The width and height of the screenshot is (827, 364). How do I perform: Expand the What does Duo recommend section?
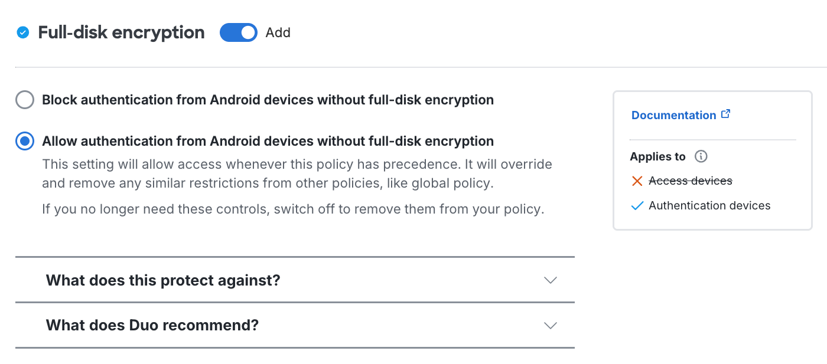tap(152, 325)
